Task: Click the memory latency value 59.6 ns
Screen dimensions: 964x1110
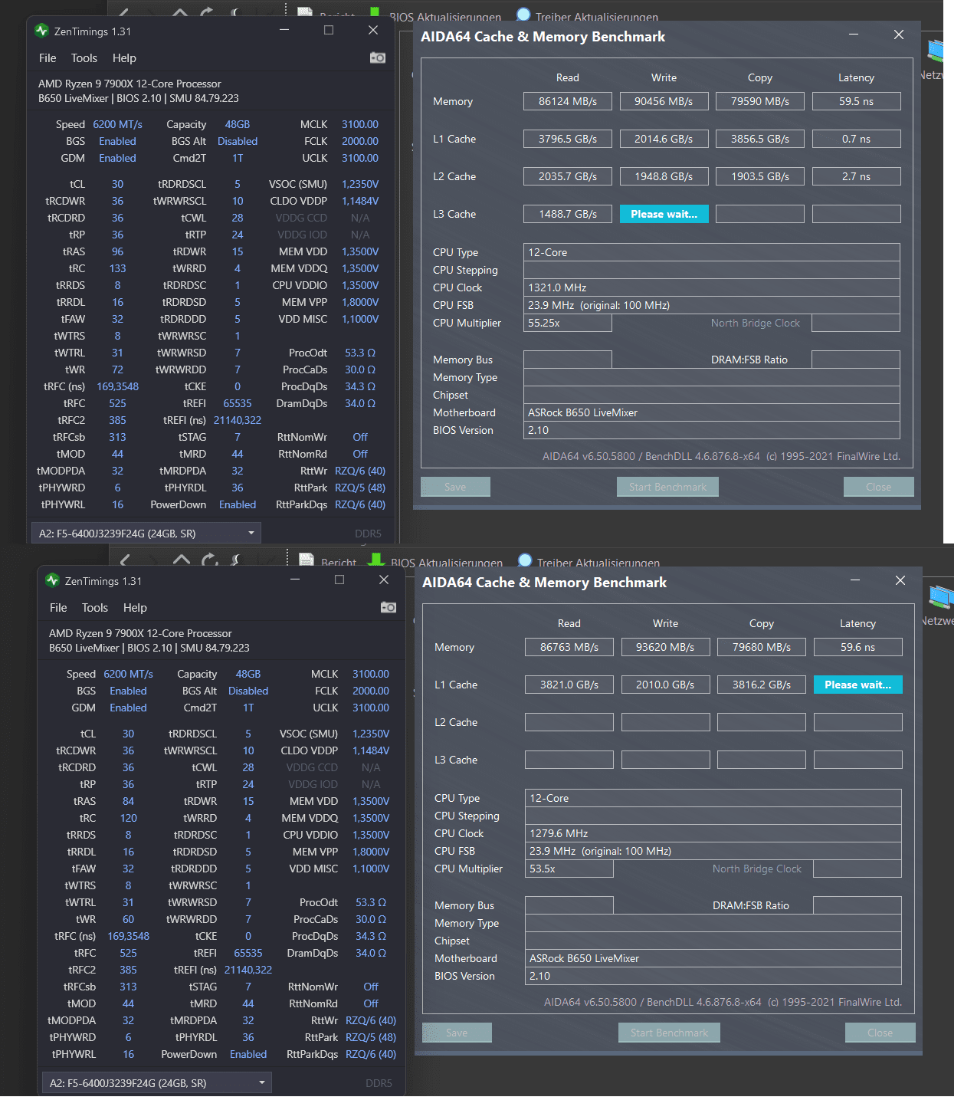Action: (857, 647)
